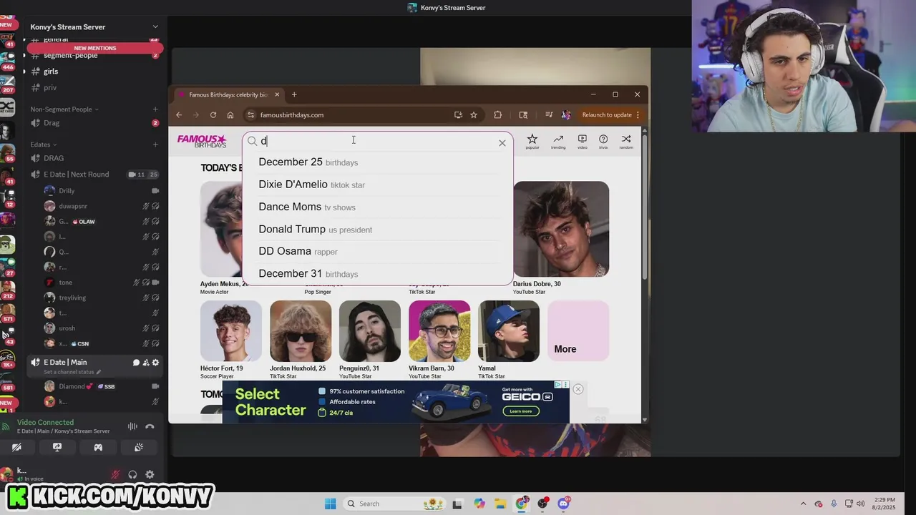Viewport: 916px width, 515px height.
Task: Click the Windows taskbar Search box
Action: tap(394, 504)
